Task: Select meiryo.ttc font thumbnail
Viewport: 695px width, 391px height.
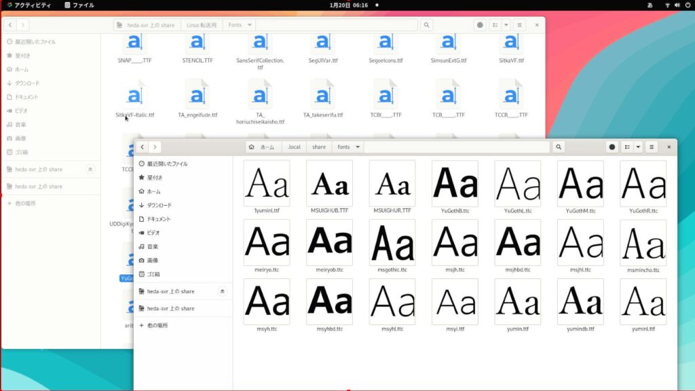Action: point(267,242)
